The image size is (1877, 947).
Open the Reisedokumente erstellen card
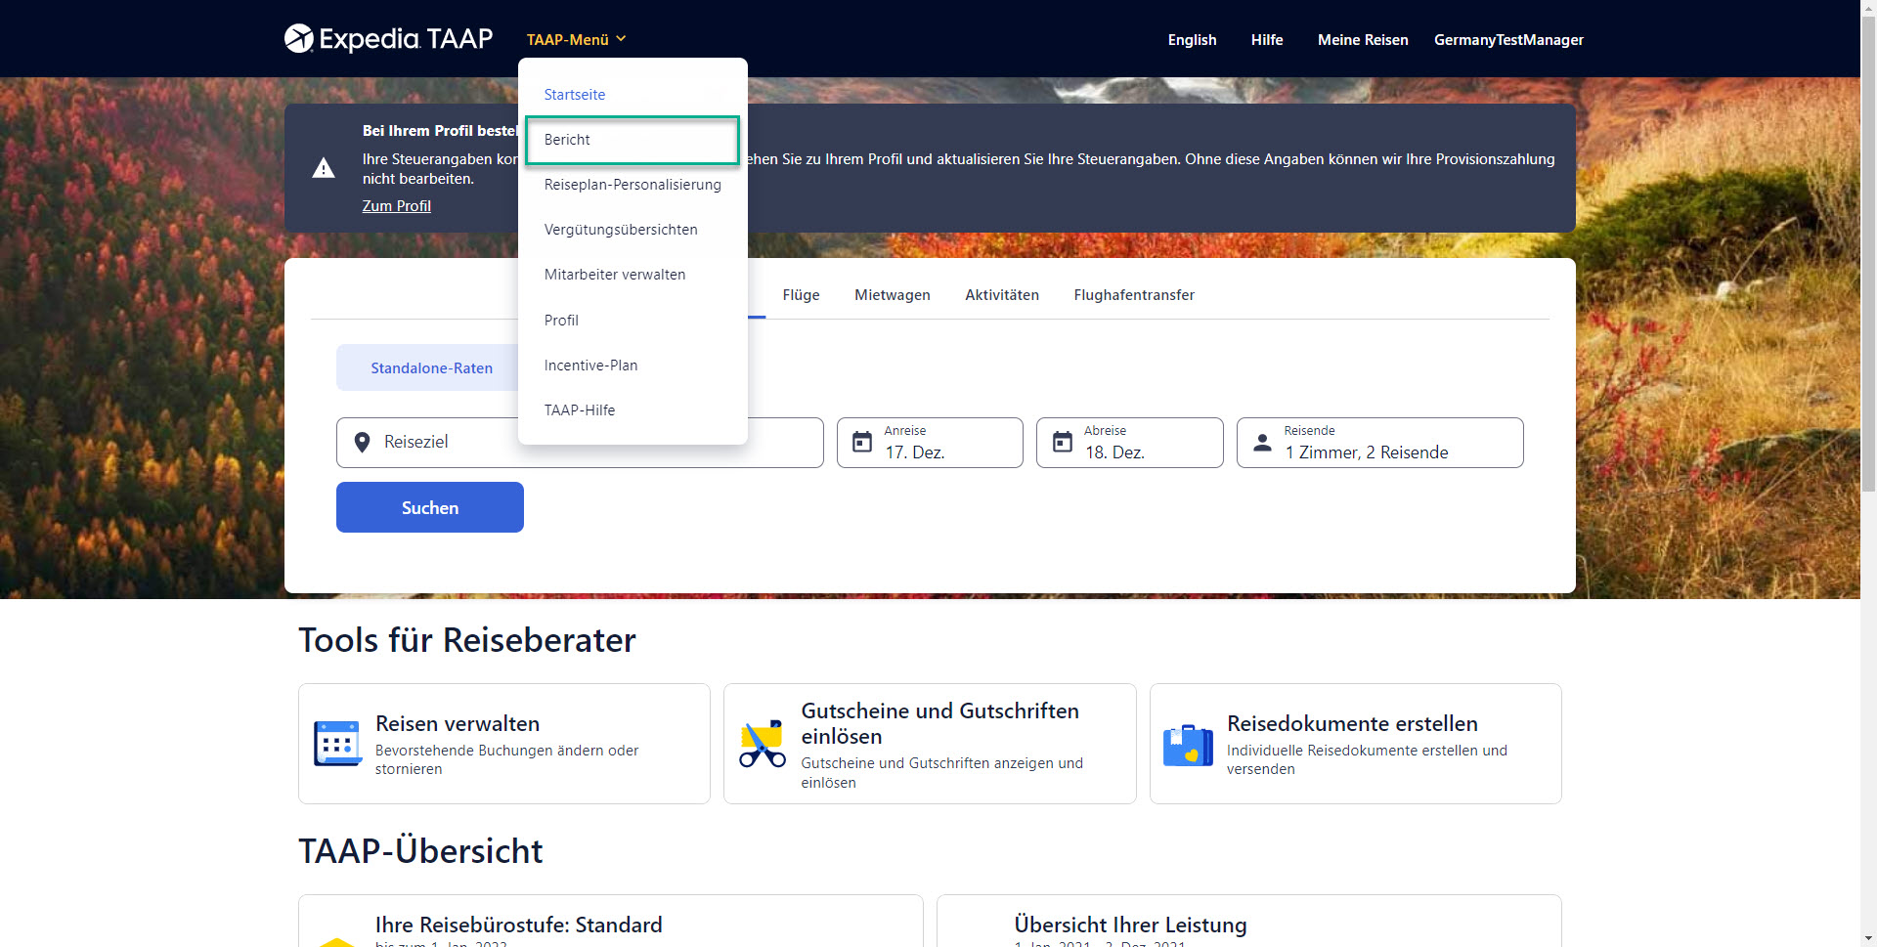[1356, 744]
